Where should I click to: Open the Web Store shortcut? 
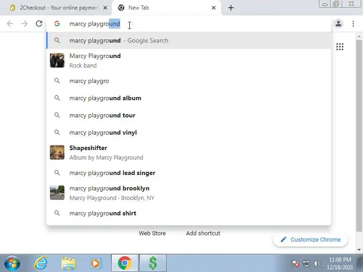[x=152, y=233]
